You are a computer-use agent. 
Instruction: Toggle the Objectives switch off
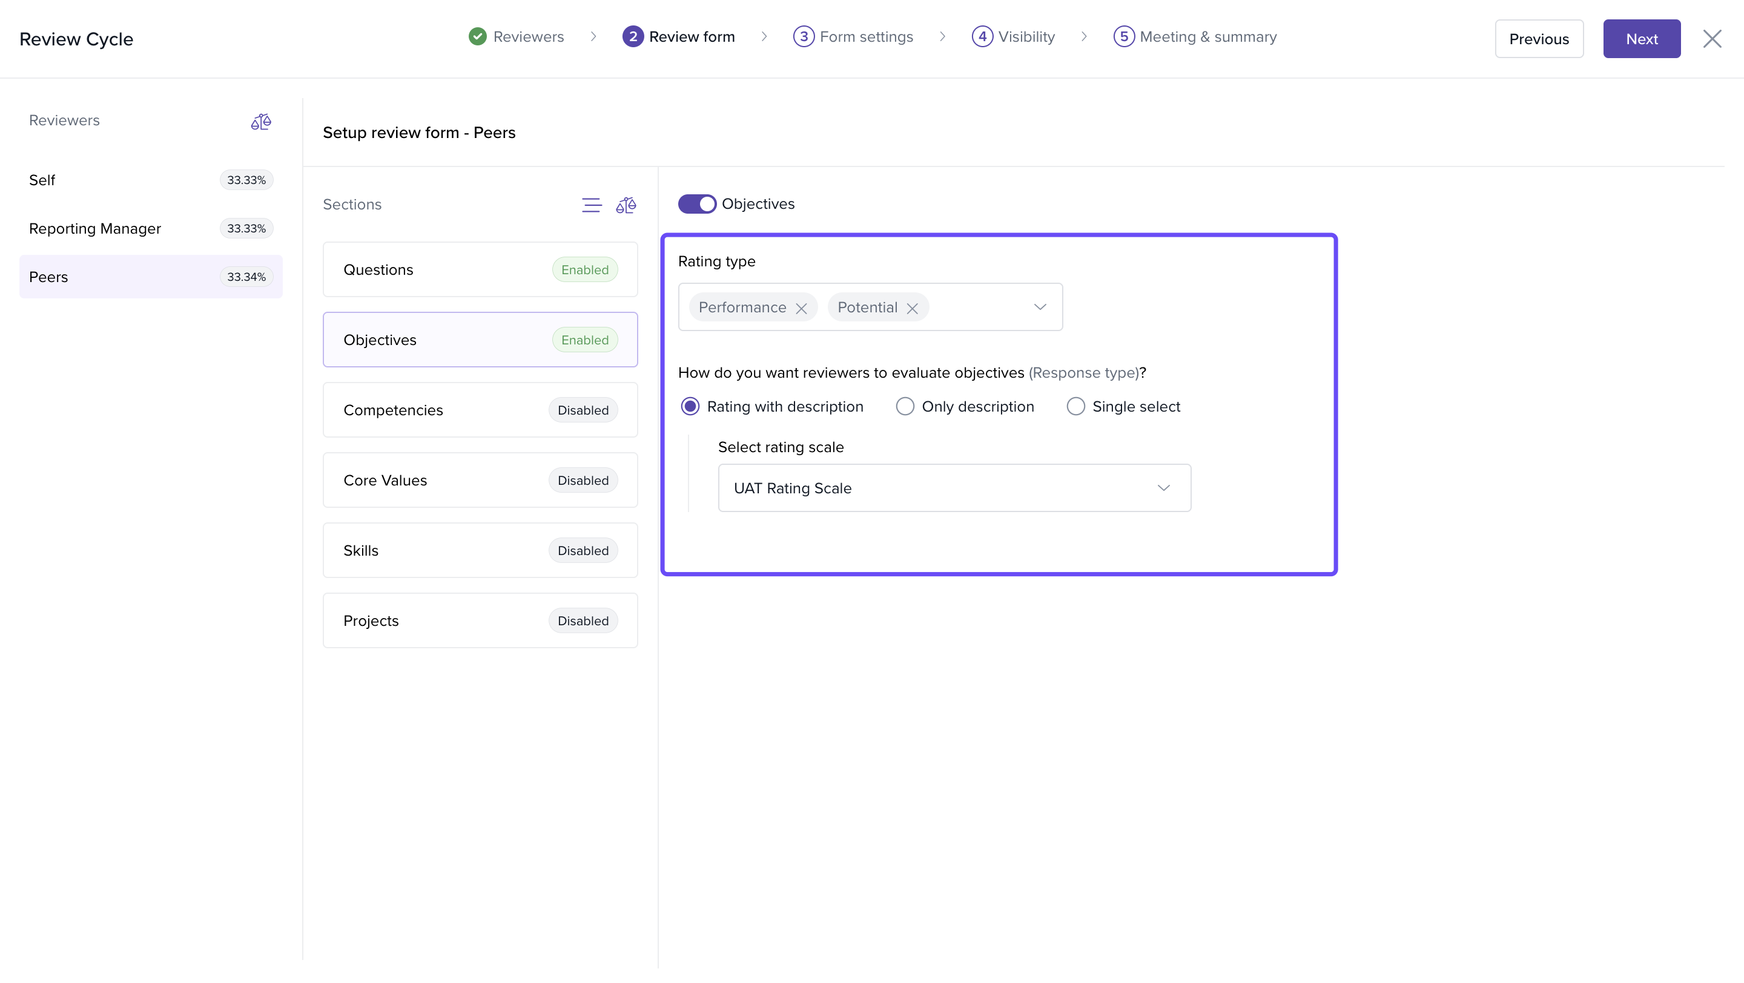click(696, 203)
